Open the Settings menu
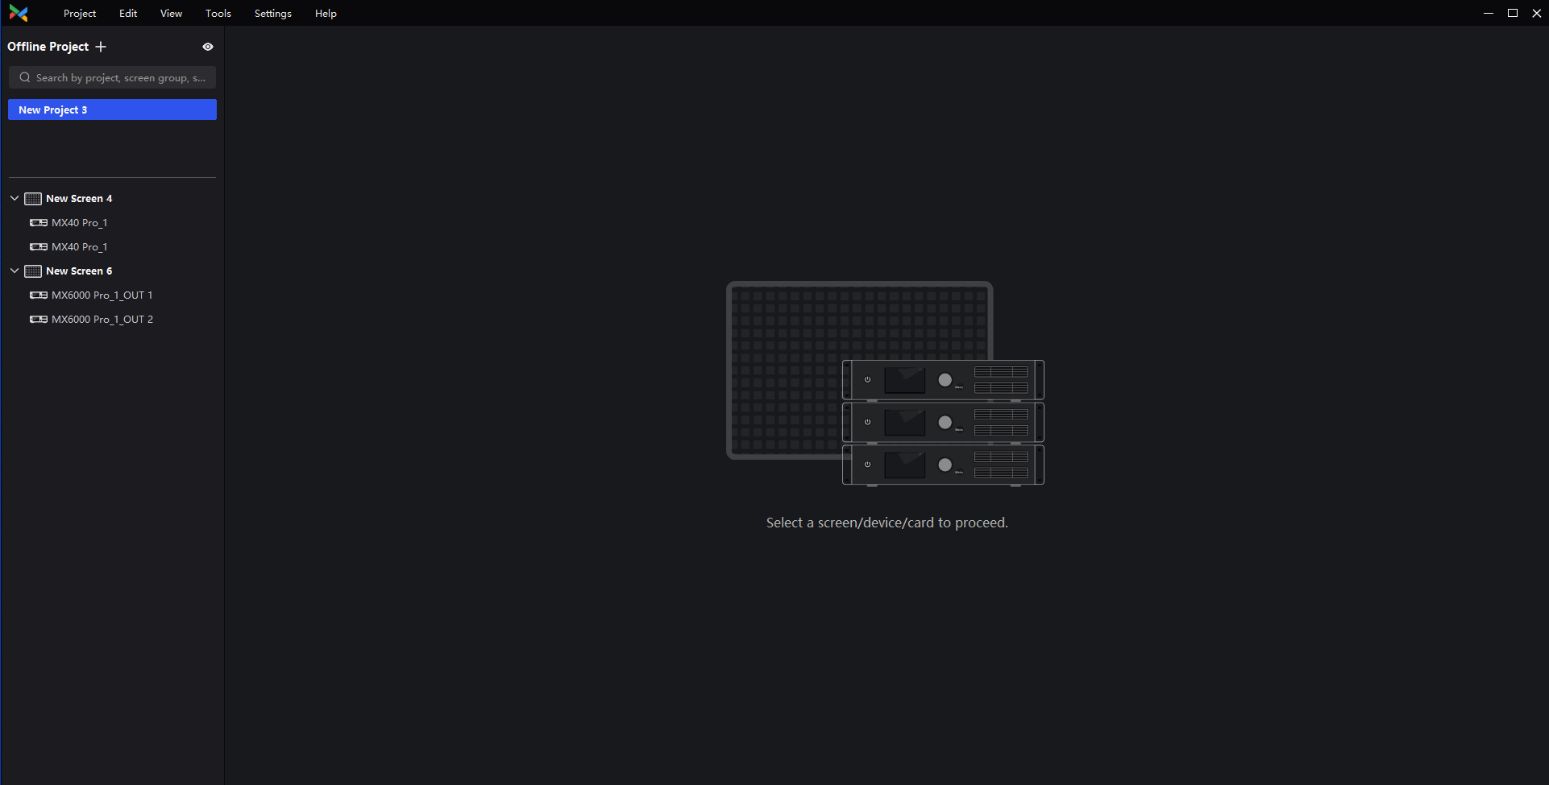Image resolution: width=1549 pixels, height=785 pixels. 273,14
